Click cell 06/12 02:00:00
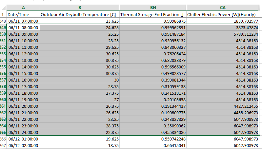 point(23,145)
